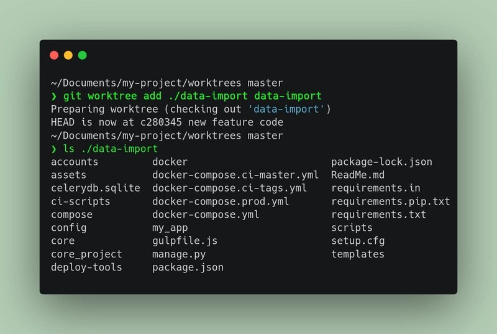Click the yellow minimize window dot

(68, 55)
